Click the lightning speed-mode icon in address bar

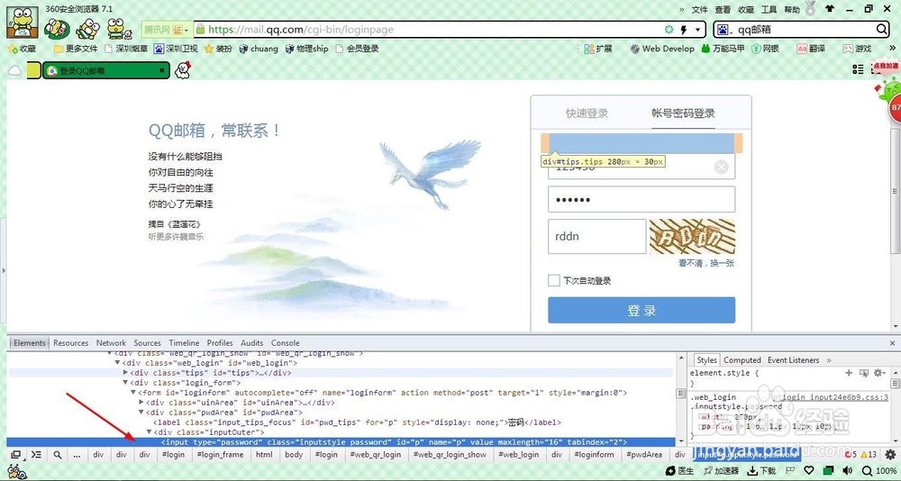[x=684, y=30]
